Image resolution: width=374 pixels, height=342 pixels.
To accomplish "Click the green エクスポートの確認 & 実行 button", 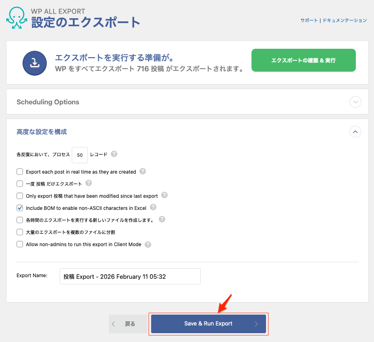I will click(303, 60).
